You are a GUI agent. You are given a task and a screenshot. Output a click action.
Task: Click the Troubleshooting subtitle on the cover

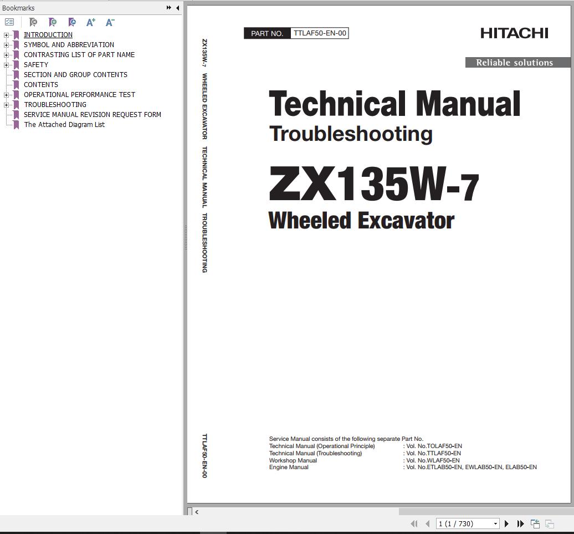(351, 134)
